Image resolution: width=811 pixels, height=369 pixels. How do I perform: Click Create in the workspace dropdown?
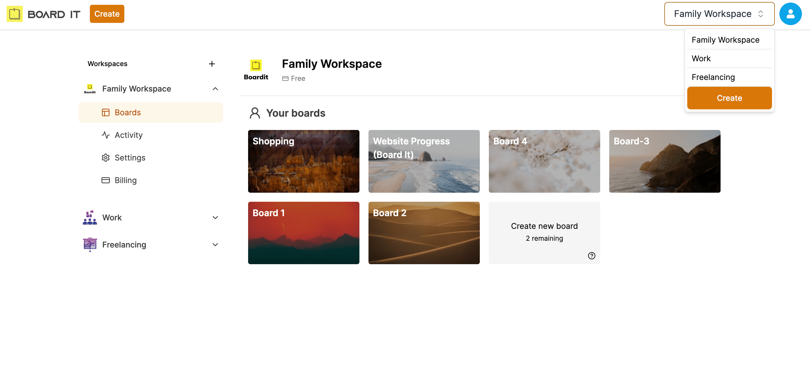729,98
